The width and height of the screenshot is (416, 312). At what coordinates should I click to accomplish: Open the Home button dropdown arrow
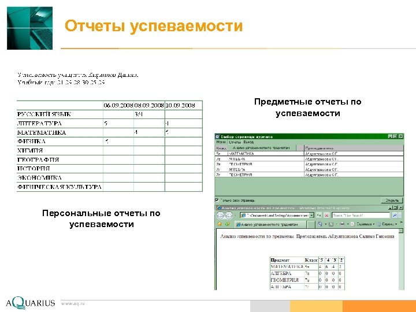coord(325,224)
